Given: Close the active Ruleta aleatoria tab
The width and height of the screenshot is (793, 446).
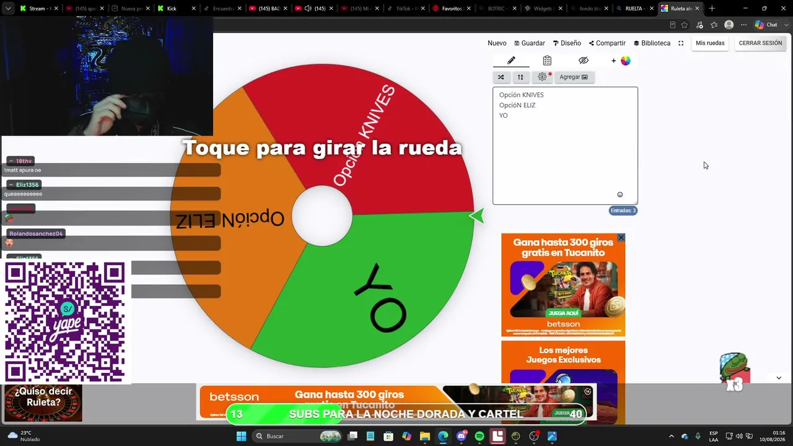Looking at the screenshot, I should (x=697, y=9).
